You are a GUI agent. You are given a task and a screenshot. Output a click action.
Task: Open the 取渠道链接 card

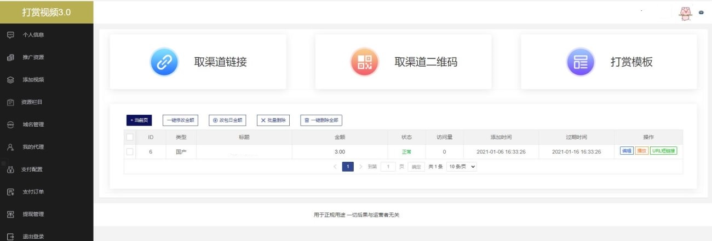(198, 62)
